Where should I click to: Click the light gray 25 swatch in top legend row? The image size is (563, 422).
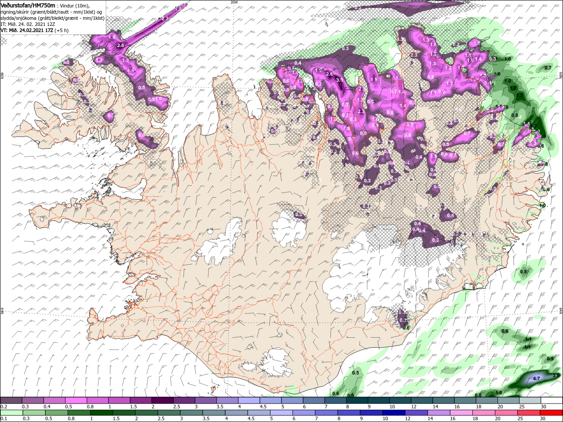click(530, 400)
